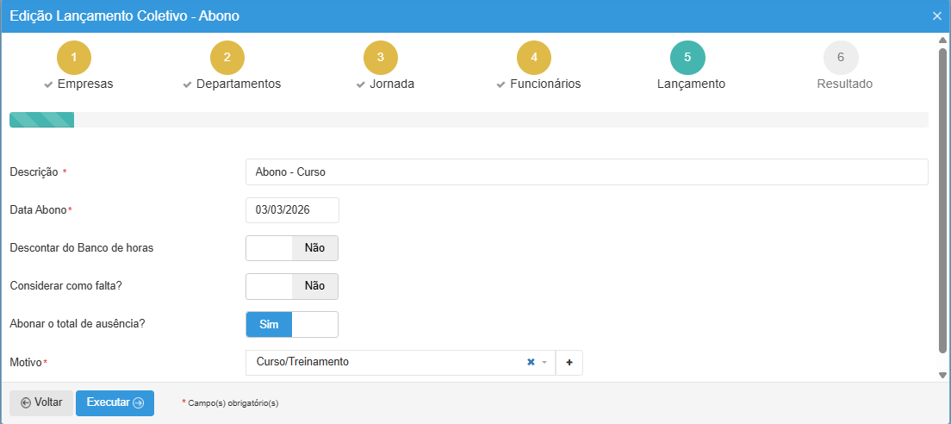Open step 4 Funcionários circle
This screenshot has height=424, width=951.
pos(534,58)
